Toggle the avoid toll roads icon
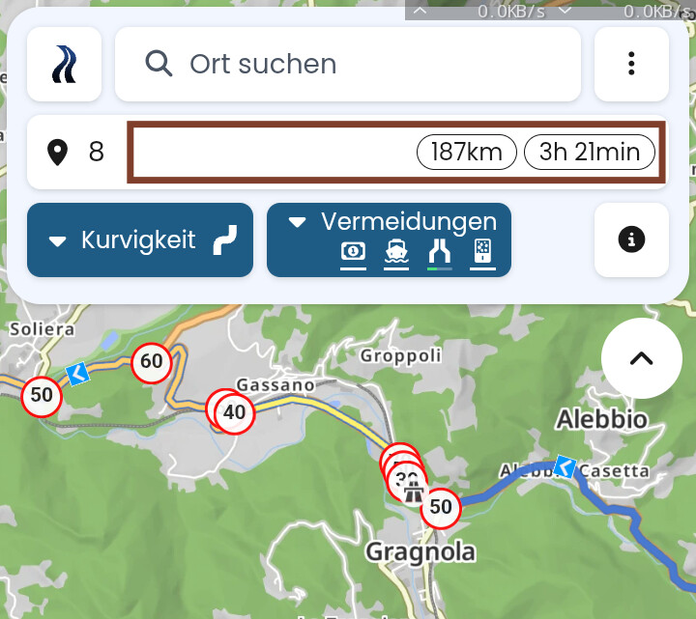The image size is (696, 619). 353,253
